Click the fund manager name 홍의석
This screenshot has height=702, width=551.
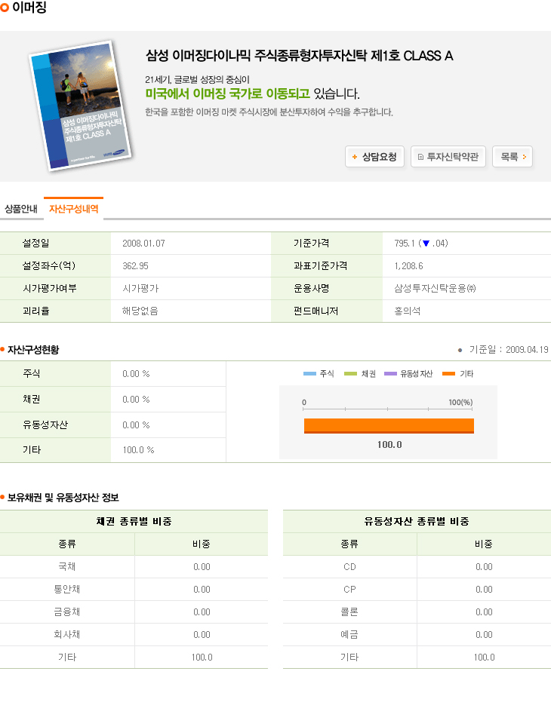[x=408, y=311]
